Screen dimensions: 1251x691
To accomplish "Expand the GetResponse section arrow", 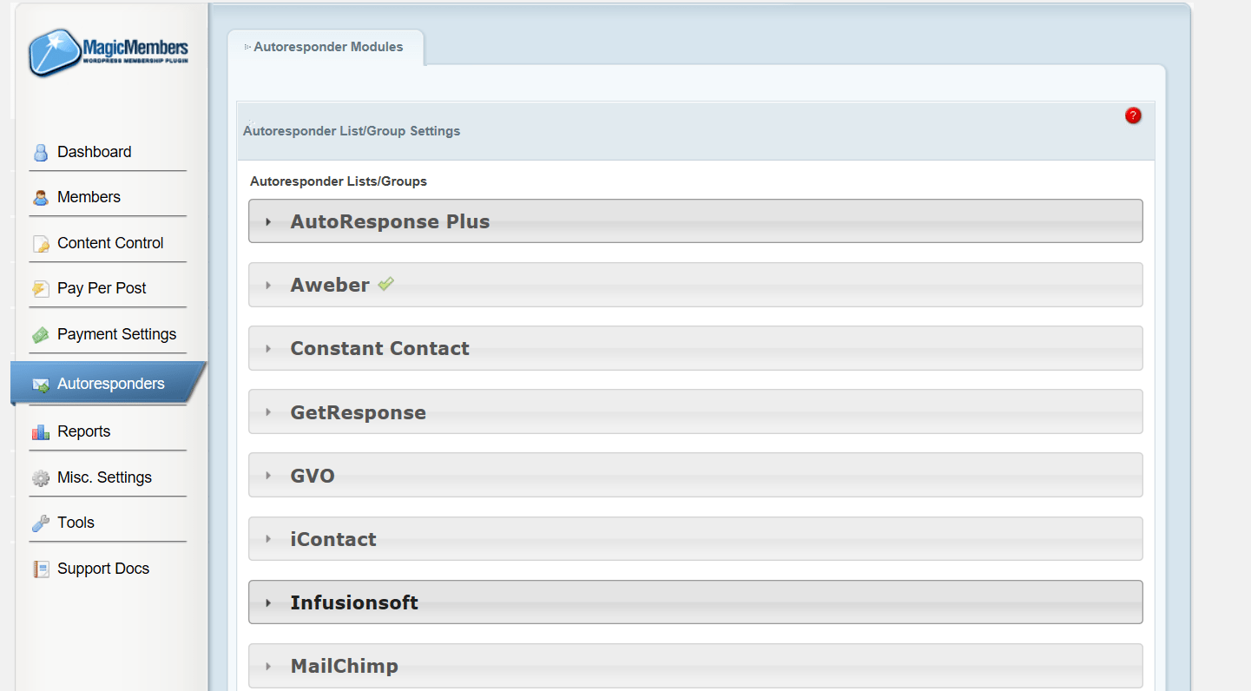I will tap(268, 412).
